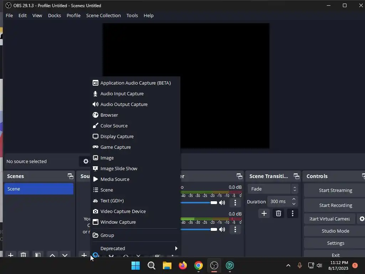The width and height of the screenshot is (365, 274).
Task: Choose Audio Input Capture from menu
Action: 135,94
